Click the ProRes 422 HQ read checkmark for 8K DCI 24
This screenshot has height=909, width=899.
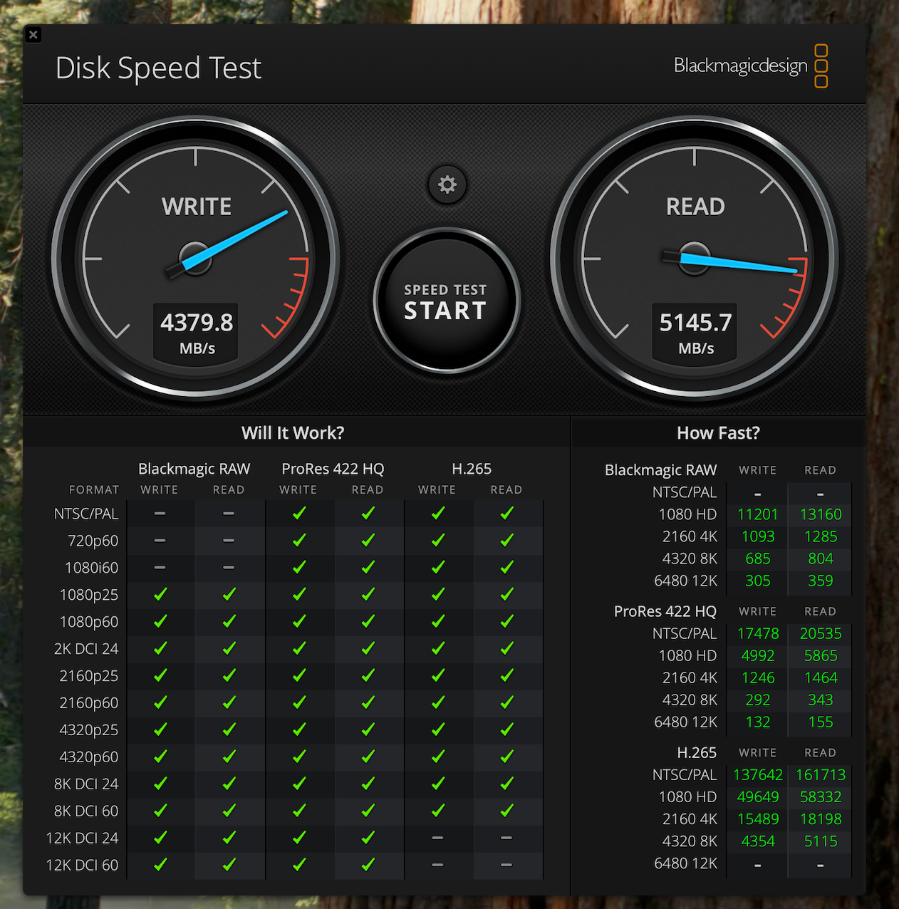368,783
